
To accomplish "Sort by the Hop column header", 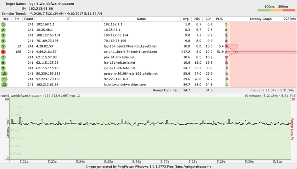I will click(x=6, y=19).
